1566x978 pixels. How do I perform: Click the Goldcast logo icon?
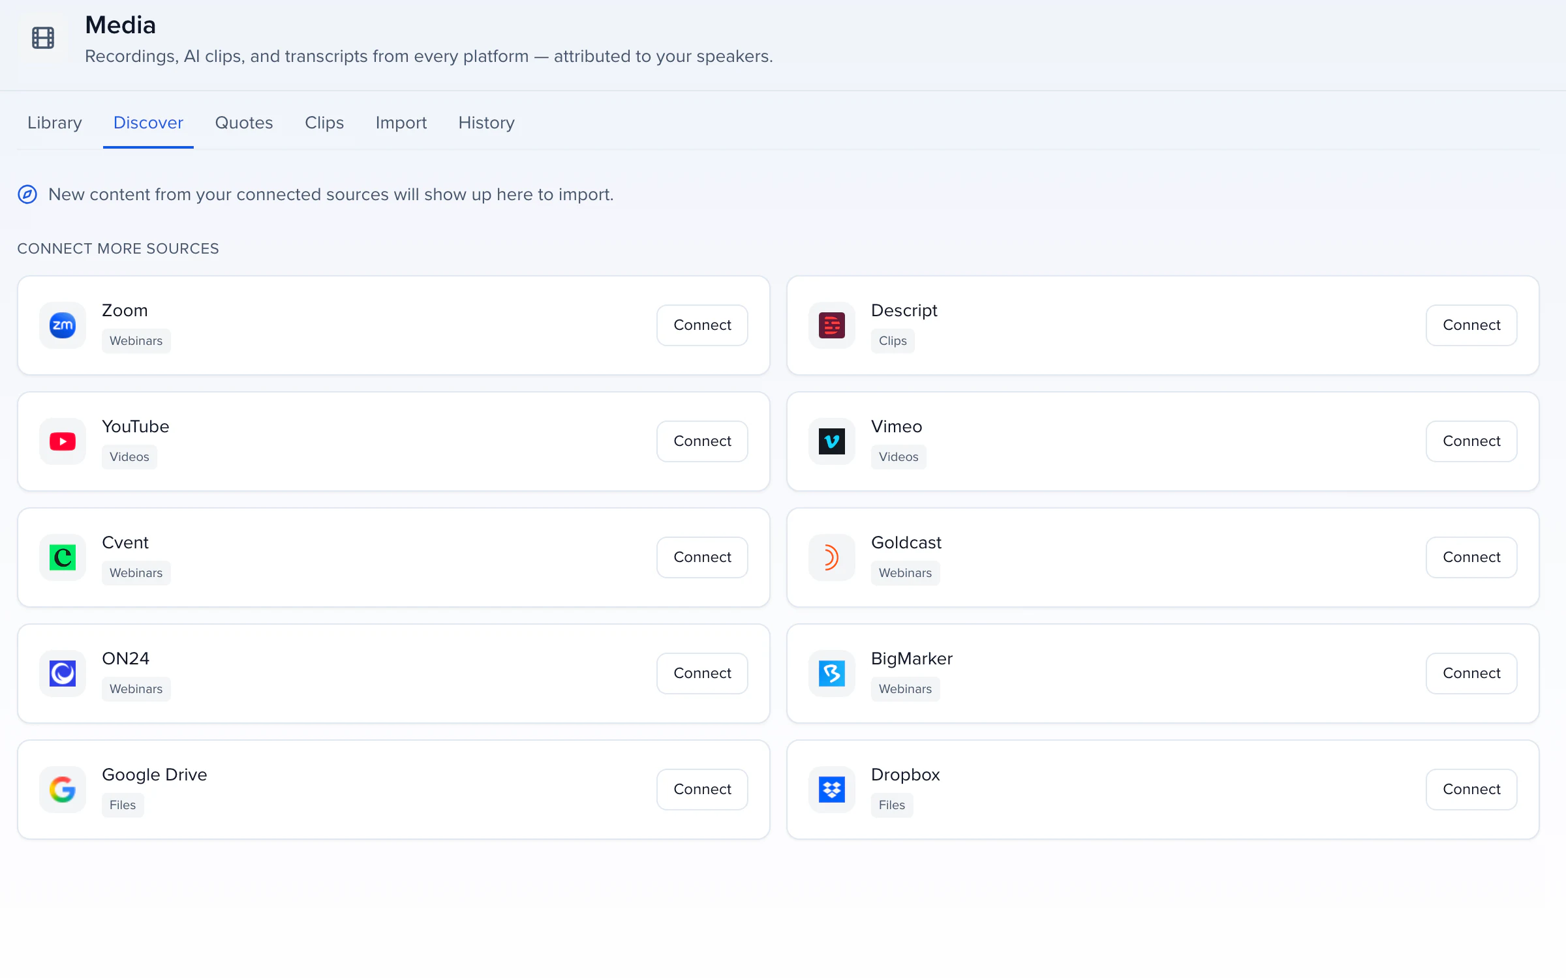click(x=832, y=557)
